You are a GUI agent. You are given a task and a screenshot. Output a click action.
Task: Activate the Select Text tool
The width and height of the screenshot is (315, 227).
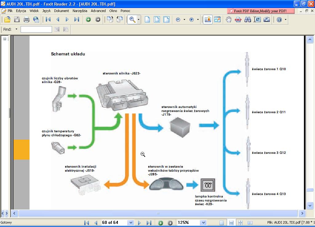click(x=257, y=20)
